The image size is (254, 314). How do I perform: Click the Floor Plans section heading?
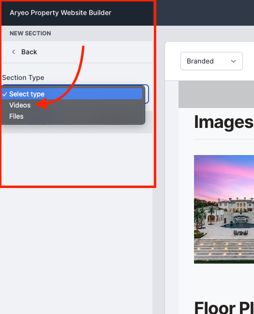pos(224,308)
